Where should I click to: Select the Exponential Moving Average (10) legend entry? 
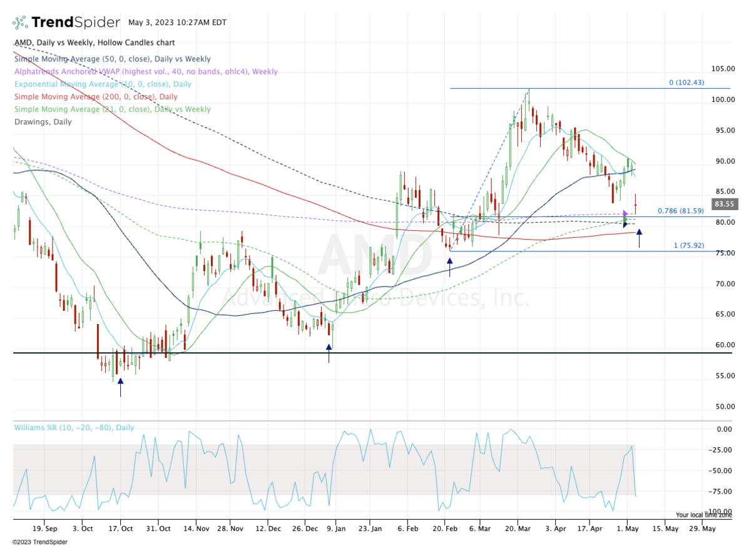coord(103,84)
